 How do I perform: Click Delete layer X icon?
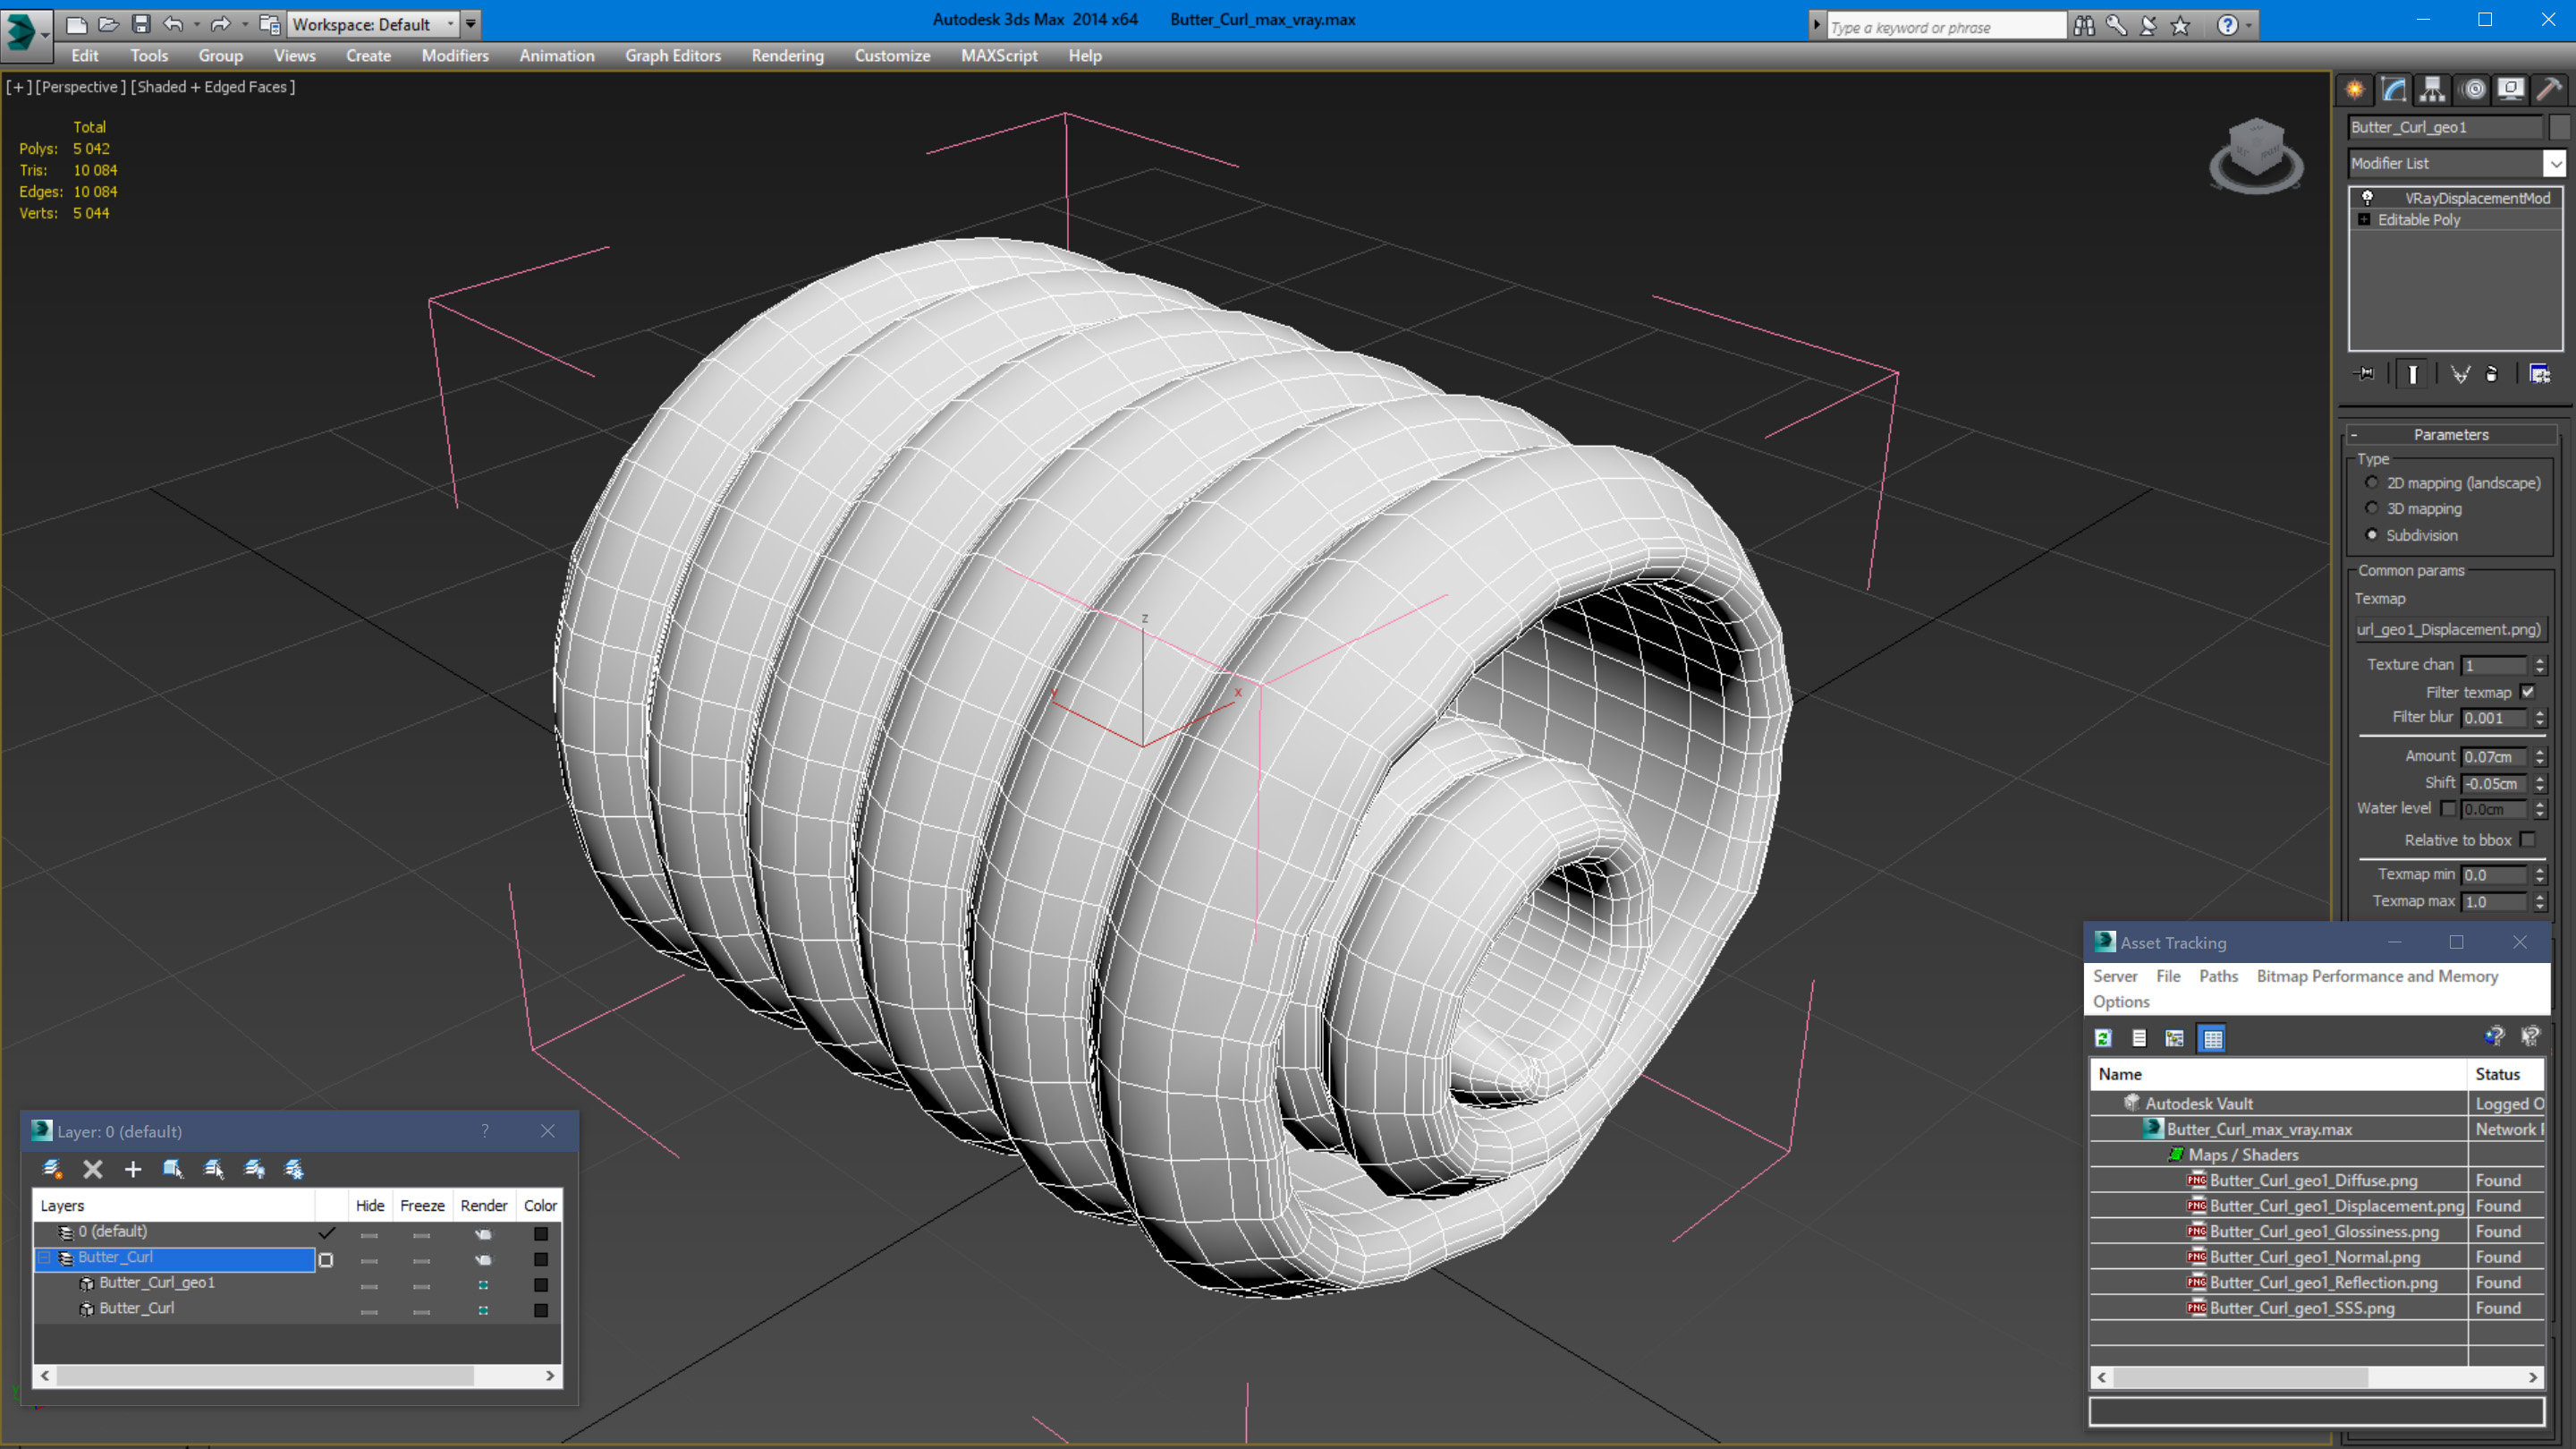93,1169
